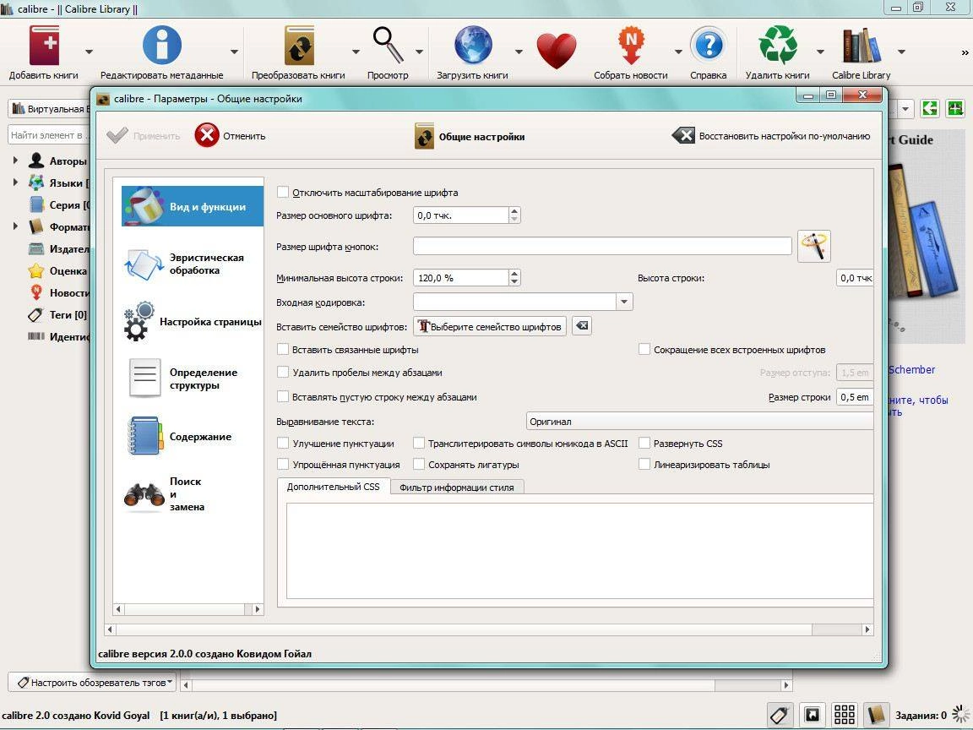The image size is (973, 730).
Task: Click Виртуальная библиотека button
Action: pos(50,109)
